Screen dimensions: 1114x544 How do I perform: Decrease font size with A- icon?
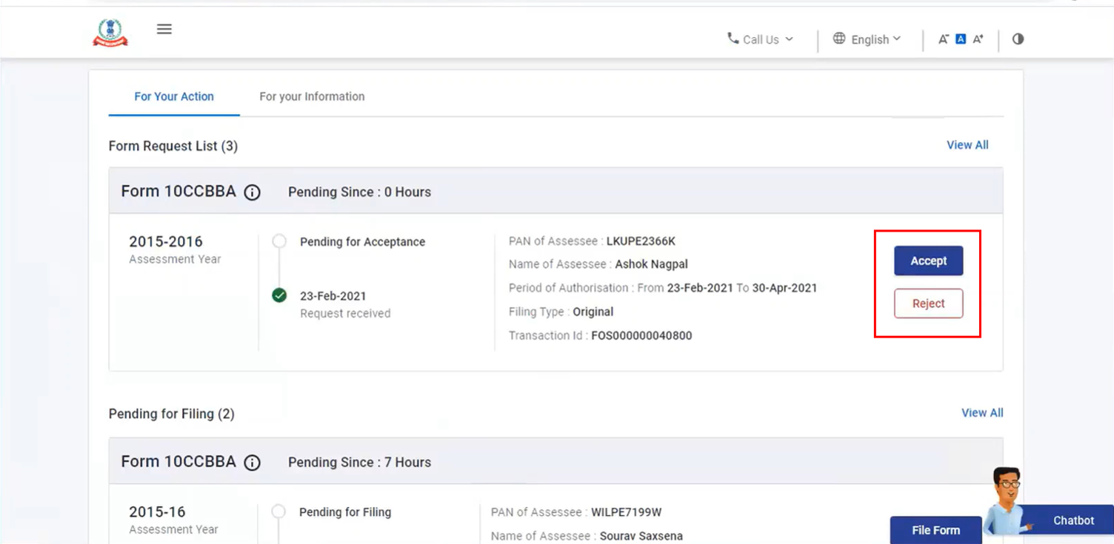click(943, 39)
